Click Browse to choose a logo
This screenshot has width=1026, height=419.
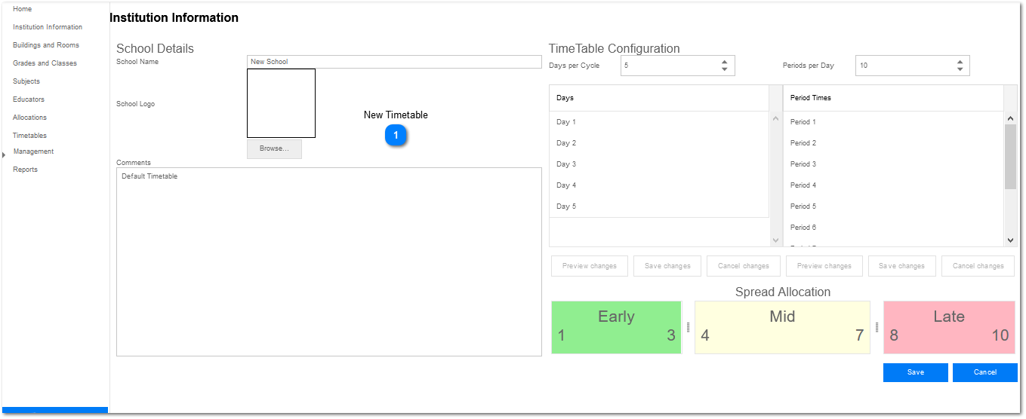tap(274, 148)
